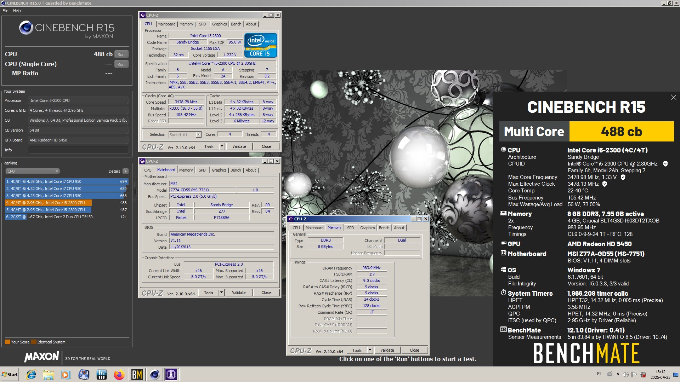This screenshot has width=680, height=382.
Task: Click the Motherboard icon in BenchMate panel
Action: 503,253
